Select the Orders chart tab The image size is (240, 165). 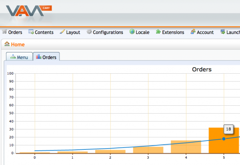46,56
